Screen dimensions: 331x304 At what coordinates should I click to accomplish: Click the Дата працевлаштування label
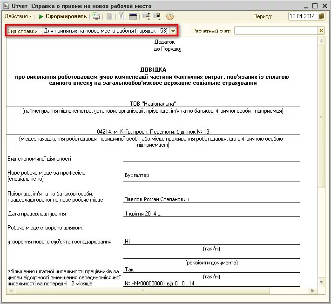click(x=37, y=214)
